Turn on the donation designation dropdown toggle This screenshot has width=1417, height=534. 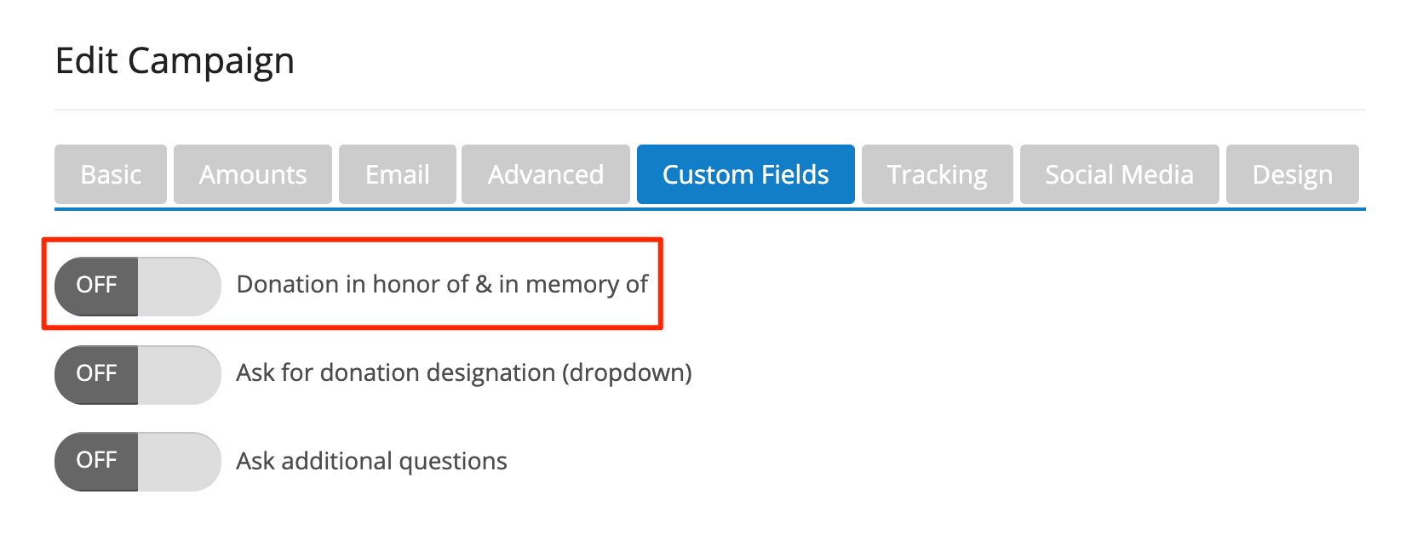click(138, 375)
